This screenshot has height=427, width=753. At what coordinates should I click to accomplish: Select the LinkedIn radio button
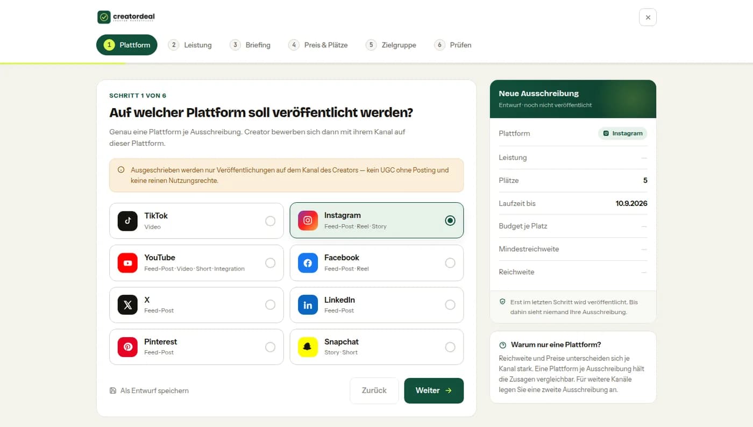tap(450, 305)
